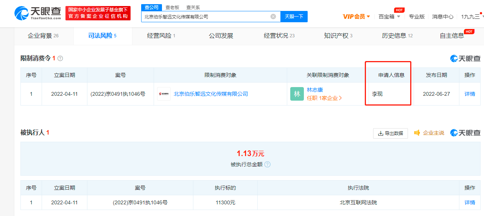Switch to the 查关系 search tab
The height and width of the screenshot is (216, 484).
pos(193,7)
